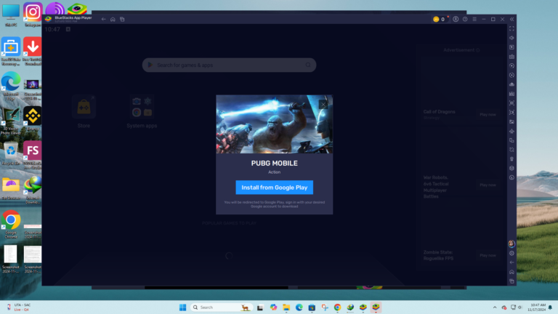Click the video play box icon in sidebar

pos(511,47)
